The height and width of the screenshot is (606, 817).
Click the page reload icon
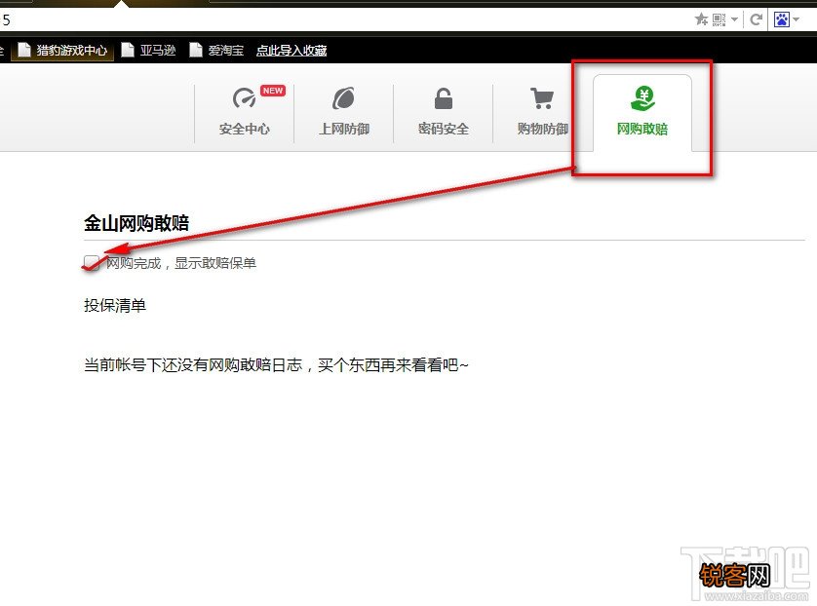(756, 19)
